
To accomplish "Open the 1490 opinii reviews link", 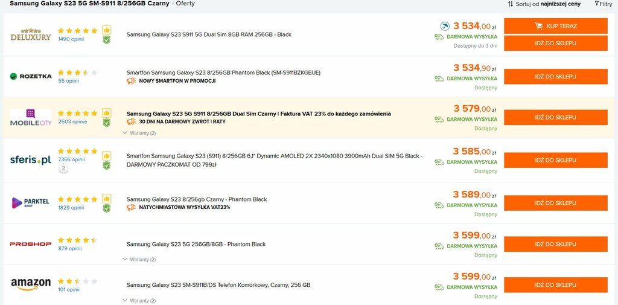I will click(x=71, y=39).
